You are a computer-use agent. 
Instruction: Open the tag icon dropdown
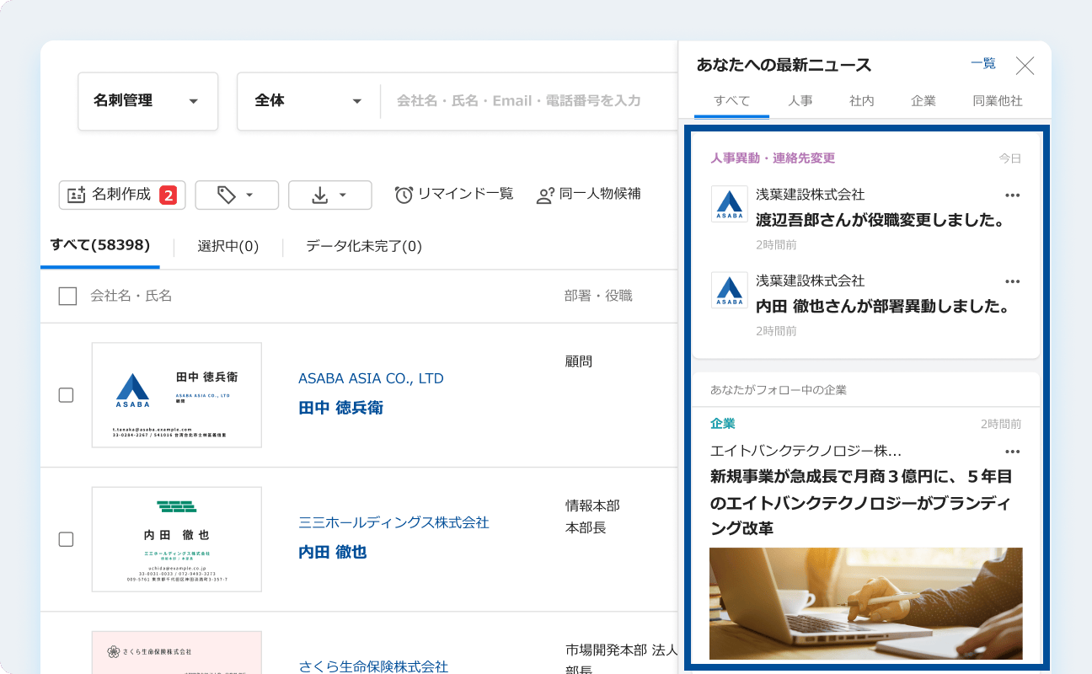point(237,195)
